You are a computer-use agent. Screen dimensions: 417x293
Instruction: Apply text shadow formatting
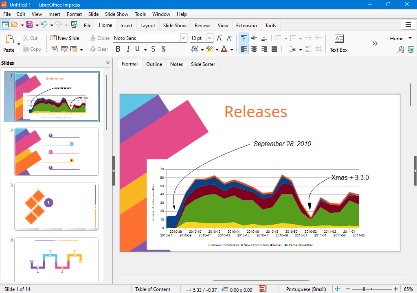tap(163, 49)
